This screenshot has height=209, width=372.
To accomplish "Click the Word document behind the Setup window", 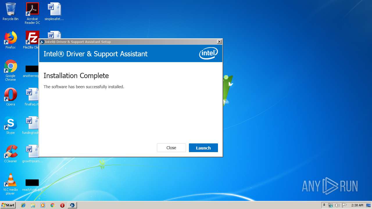I will (54, 35).
